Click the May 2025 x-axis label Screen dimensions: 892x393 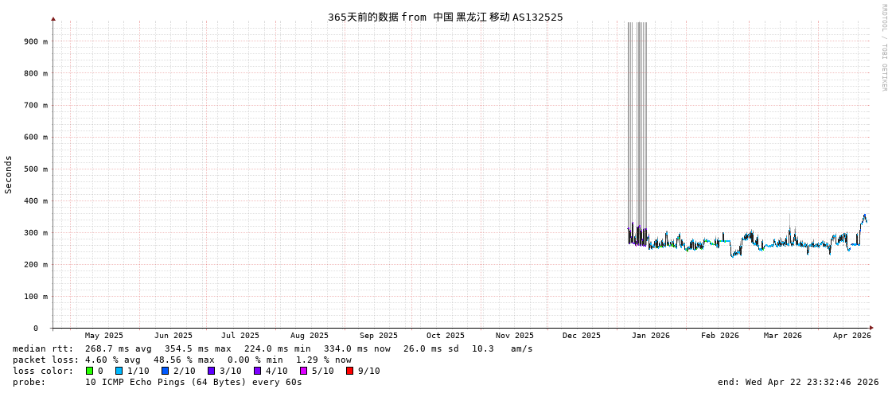tap(104, 336)
